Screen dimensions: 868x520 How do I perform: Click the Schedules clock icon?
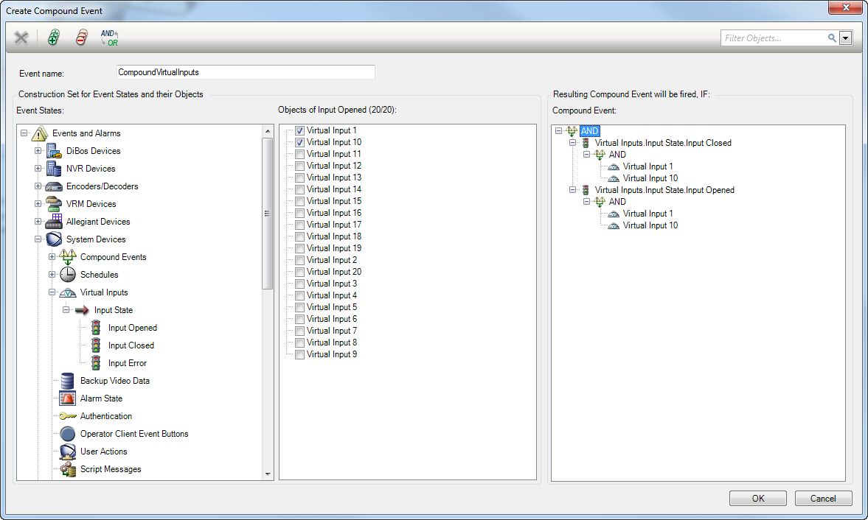[x=68, y=275]
